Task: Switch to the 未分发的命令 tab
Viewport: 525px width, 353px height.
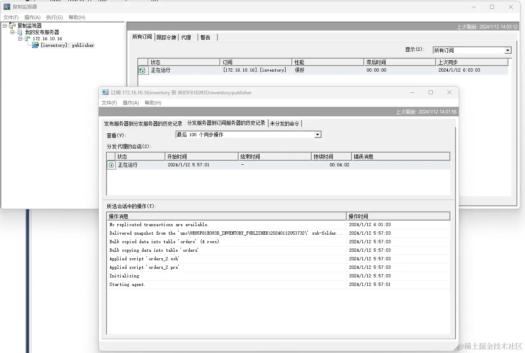Action: [284, 124]
